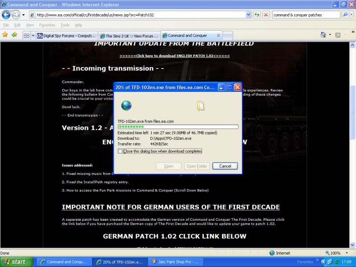The image size is (356, 267).
Task: Click the Stop loading red X icon
Action: point(266,15)
